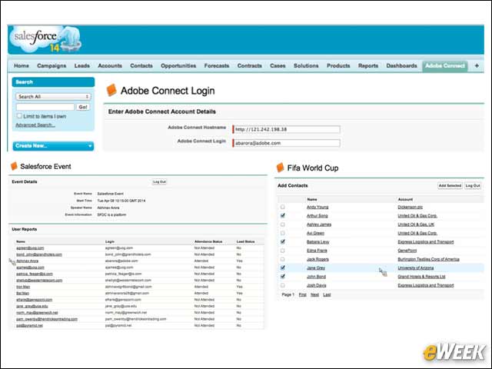The image size is (492, 369).
Task: Tick the Ashley James checkbox
Action: [282, 224]
